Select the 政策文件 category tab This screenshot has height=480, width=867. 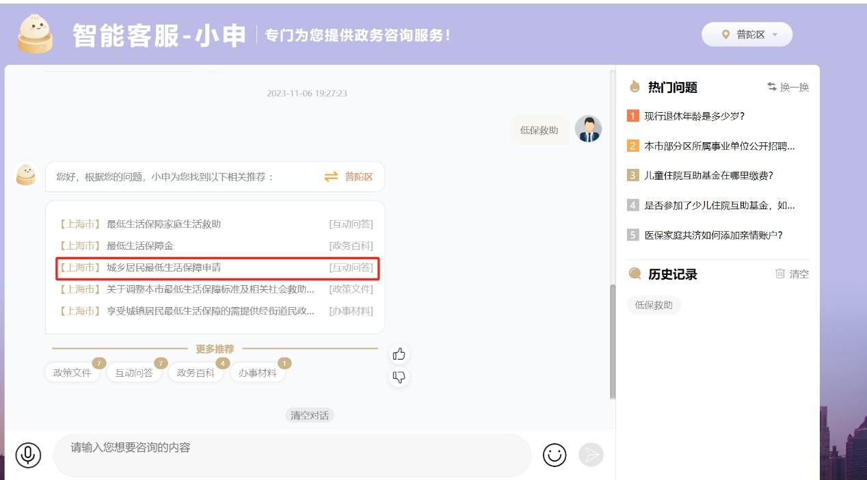click(x=72, y=373)
